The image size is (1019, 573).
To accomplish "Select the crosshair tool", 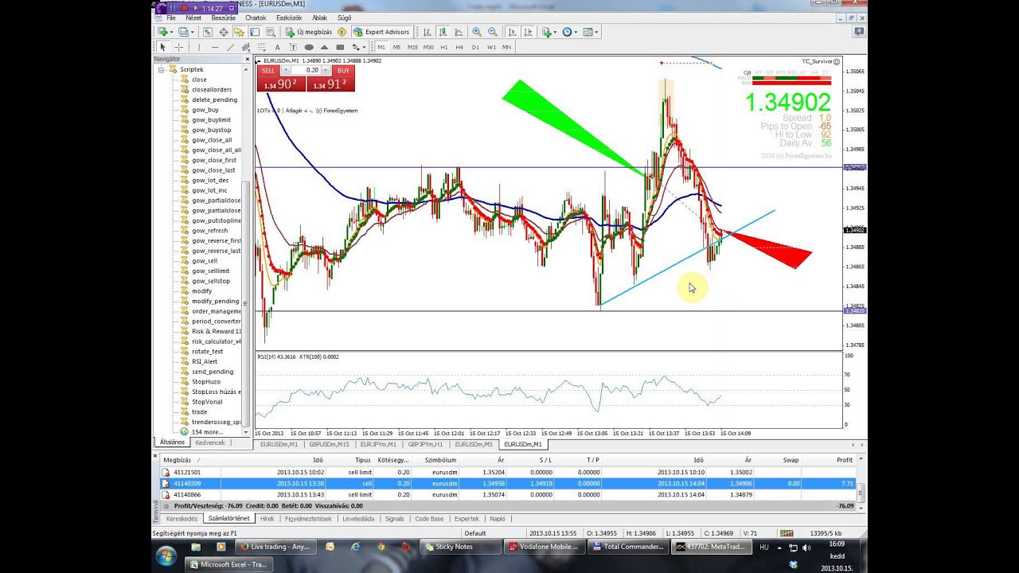I will [179, 47].
